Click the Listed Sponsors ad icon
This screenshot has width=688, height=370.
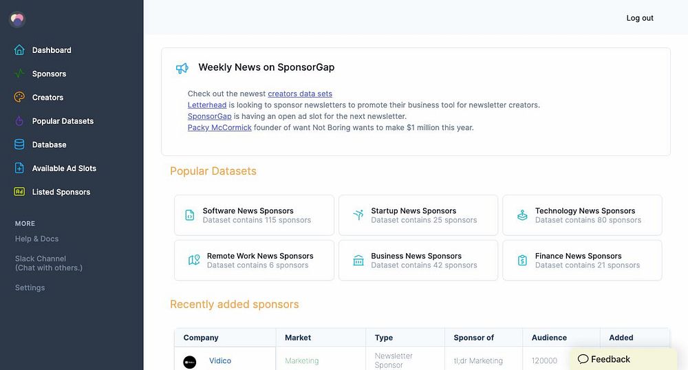(19, 192)
